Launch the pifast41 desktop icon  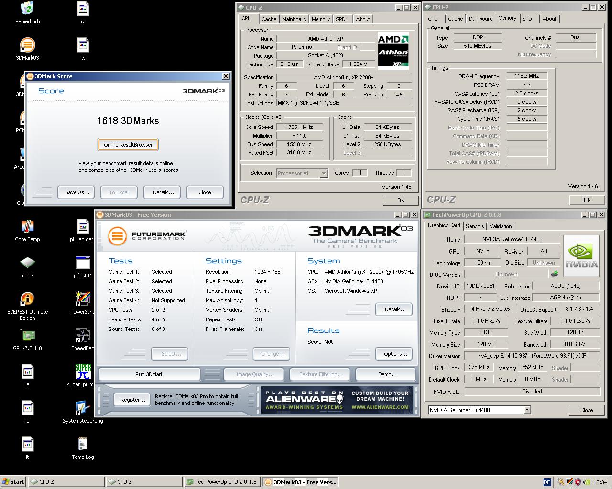point(83,263)
